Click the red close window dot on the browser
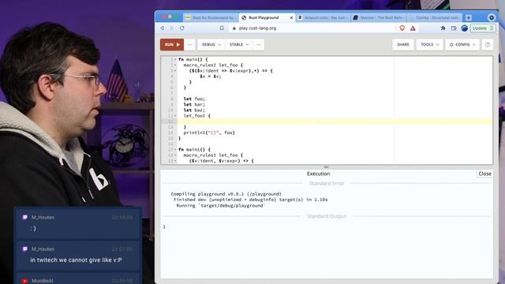Screen dimensions: 505x284 [163, 17]
